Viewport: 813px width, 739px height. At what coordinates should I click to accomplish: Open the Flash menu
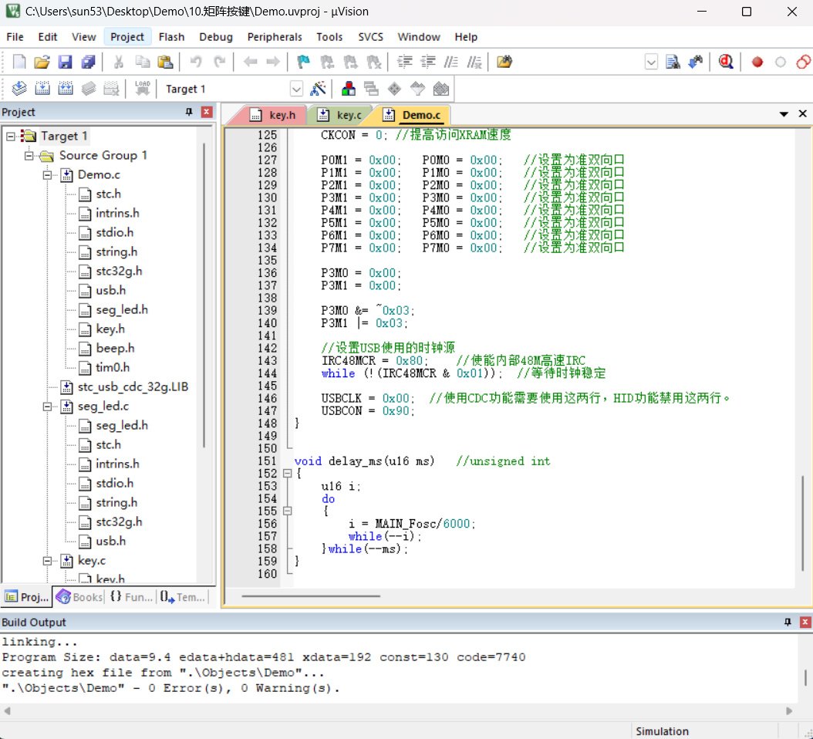[x=171, y=37]
